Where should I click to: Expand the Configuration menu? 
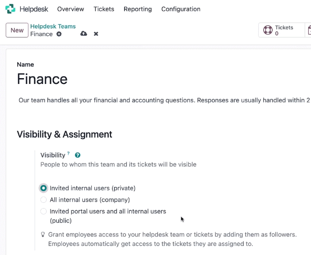(181, 9)
